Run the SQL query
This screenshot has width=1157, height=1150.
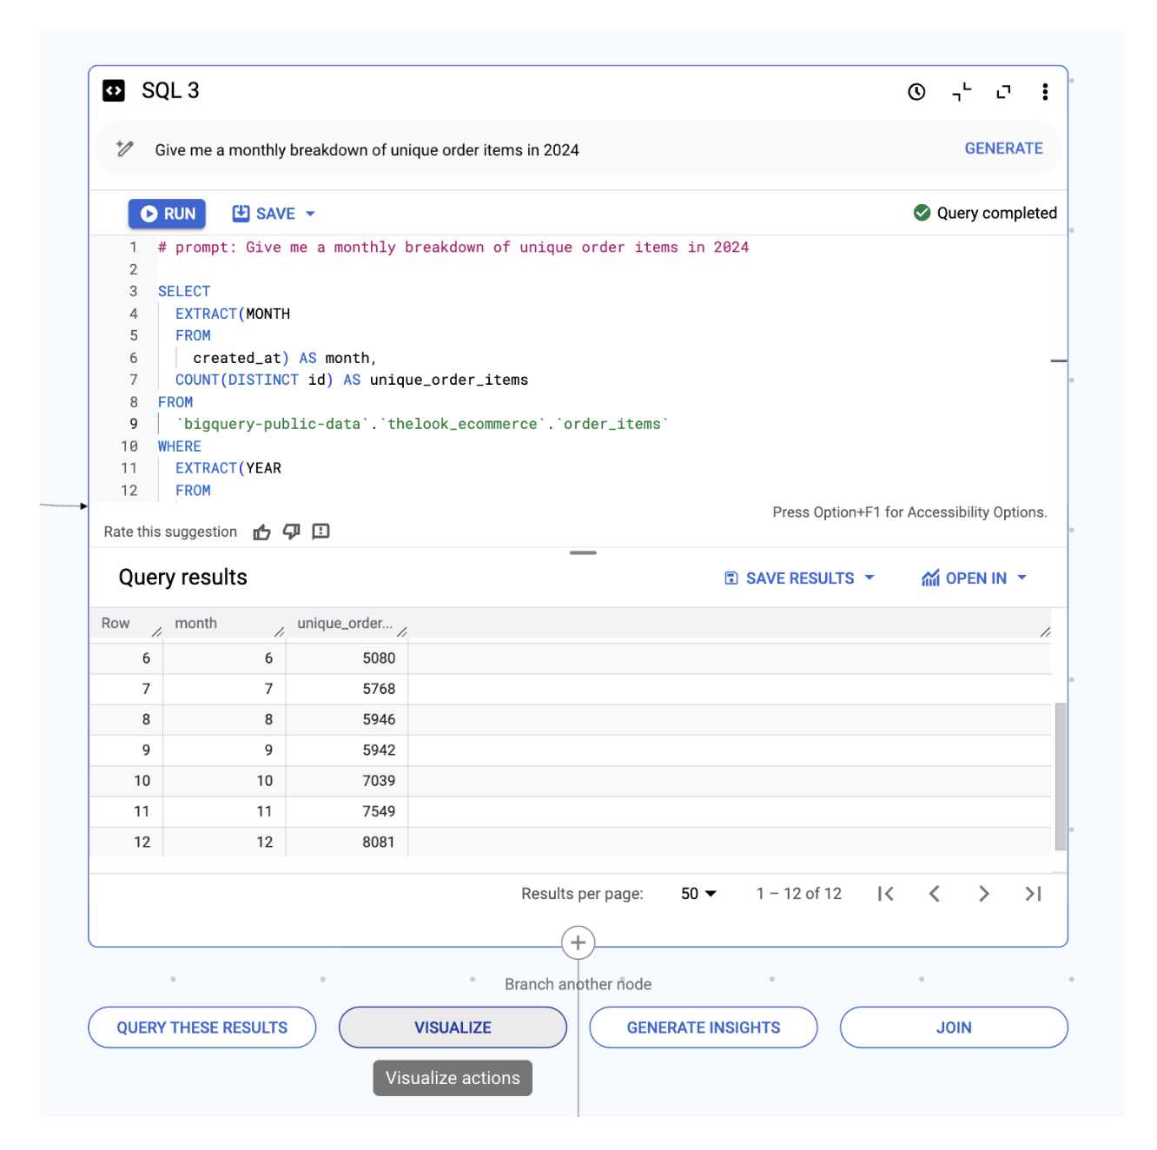tap(167, 214)
